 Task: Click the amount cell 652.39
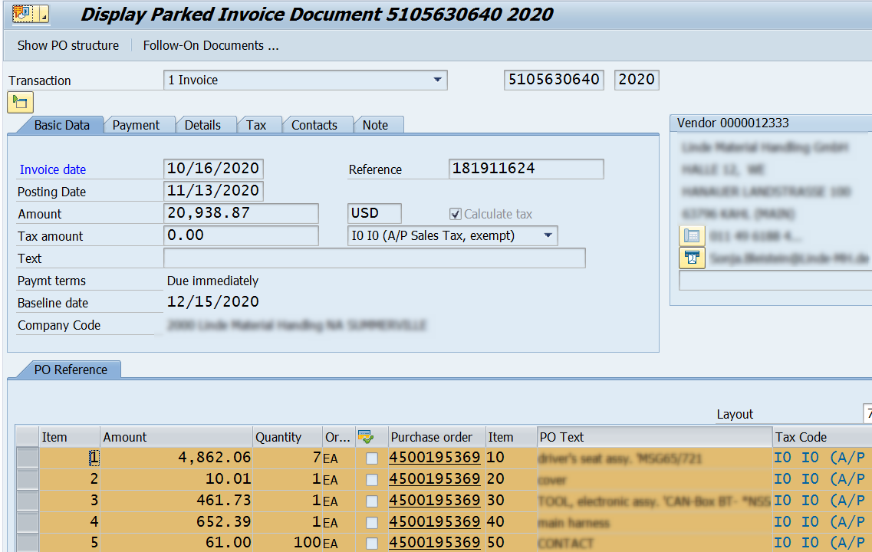tap(176, 522)
